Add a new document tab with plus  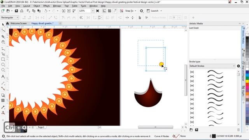60,23
